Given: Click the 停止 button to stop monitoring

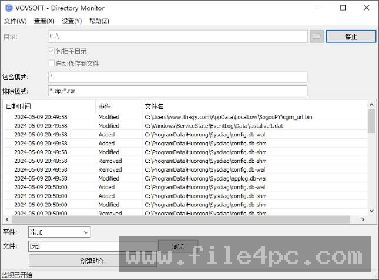Looking at the screenshot, I should [x=351, y=36].
